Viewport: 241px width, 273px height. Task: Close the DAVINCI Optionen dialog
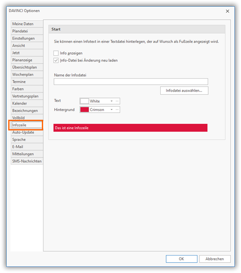[x=228, y=11]
